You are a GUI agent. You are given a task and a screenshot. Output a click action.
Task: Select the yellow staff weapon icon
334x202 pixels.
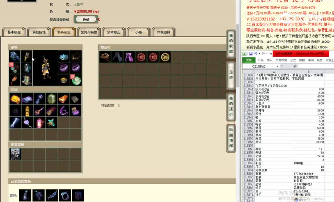27,56
